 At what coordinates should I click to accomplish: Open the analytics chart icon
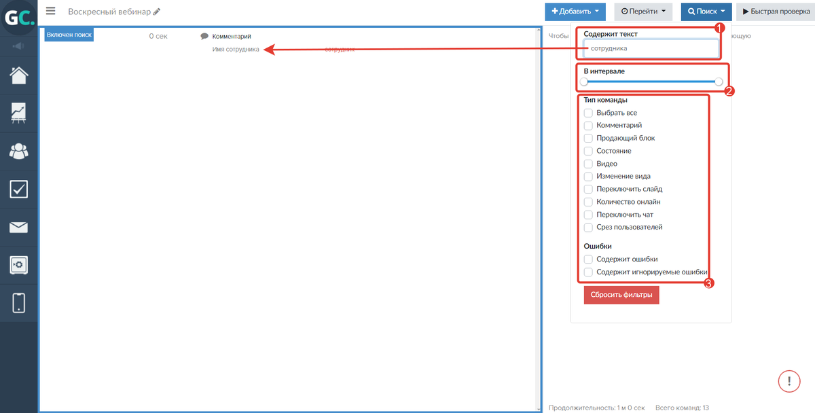[x=18, y=113]
